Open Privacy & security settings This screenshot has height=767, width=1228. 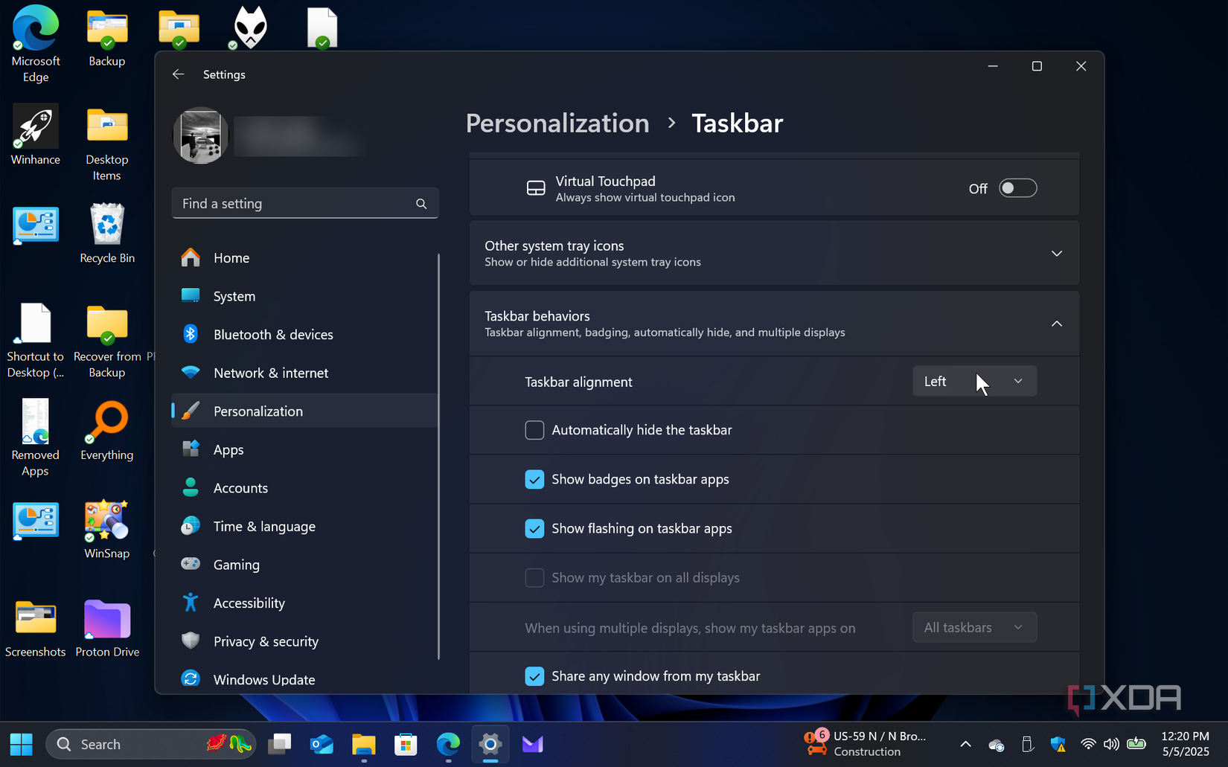(x=304, y=641)
